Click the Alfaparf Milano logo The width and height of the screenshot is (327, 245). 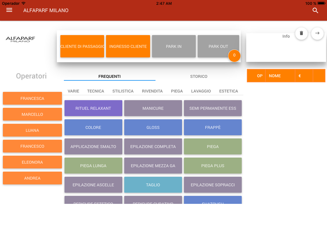point(20,39)
